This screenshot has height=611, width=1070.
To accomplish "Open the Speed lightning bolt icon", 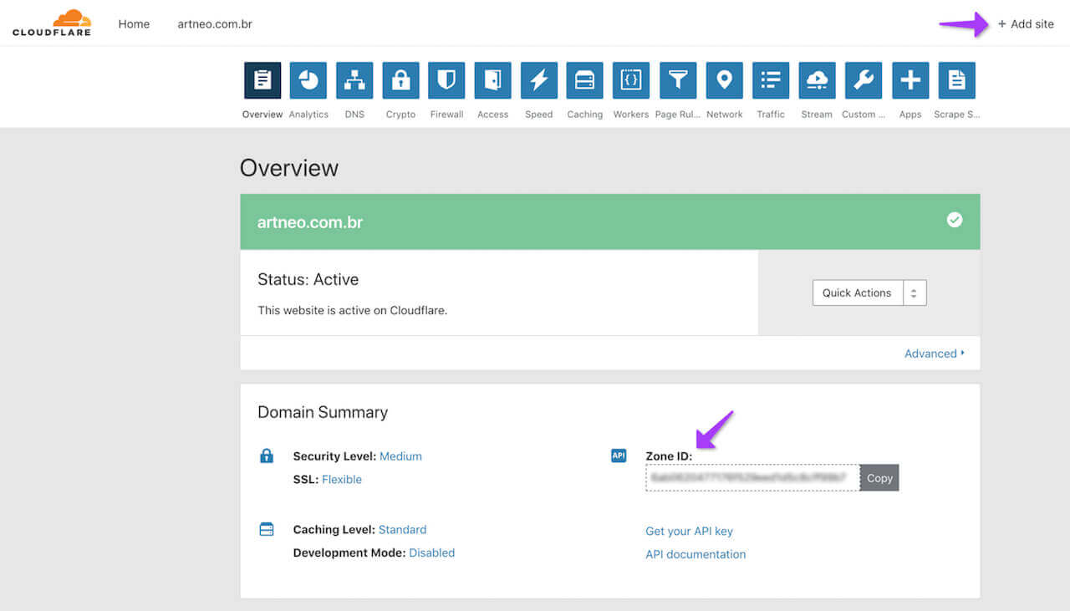I will 539,80.
